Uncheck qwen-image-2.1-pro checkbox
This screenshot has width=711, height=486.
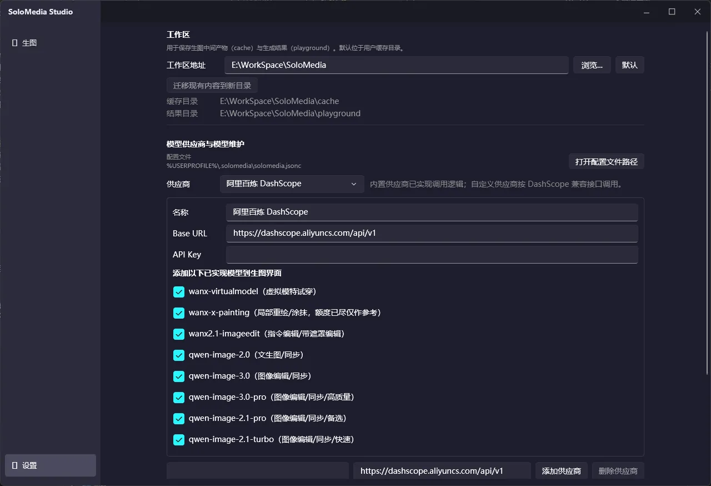click(x=179, y=419)
